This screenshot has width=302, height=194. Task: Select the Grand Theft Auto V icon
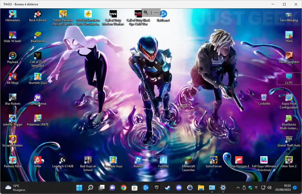289,143
